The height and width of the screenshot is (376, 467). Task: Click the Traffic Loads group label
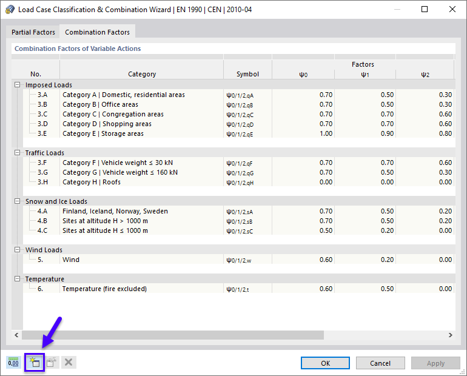click(x=45, y=153)
